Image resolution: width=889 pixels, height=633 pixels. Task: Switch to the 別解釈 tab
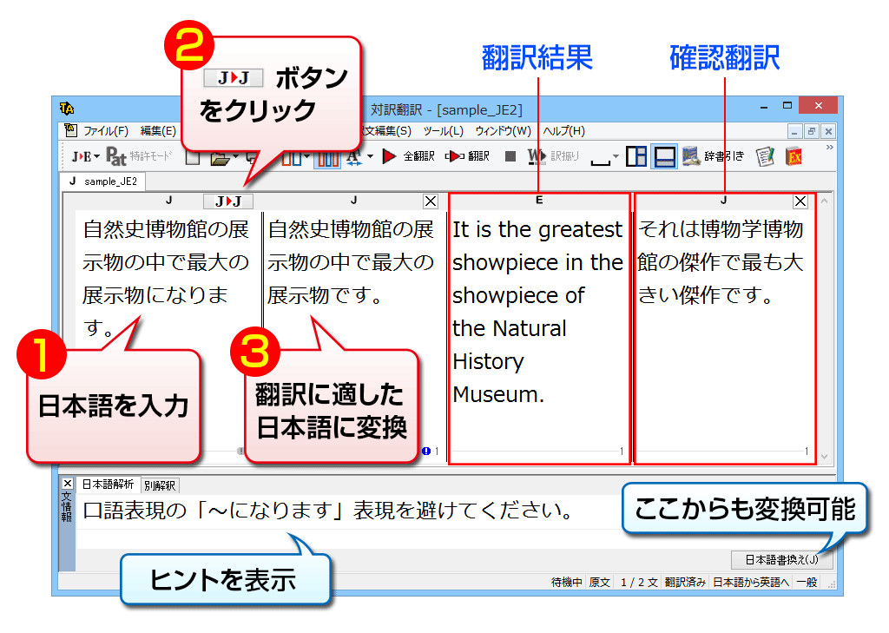(x=160, y=486)
